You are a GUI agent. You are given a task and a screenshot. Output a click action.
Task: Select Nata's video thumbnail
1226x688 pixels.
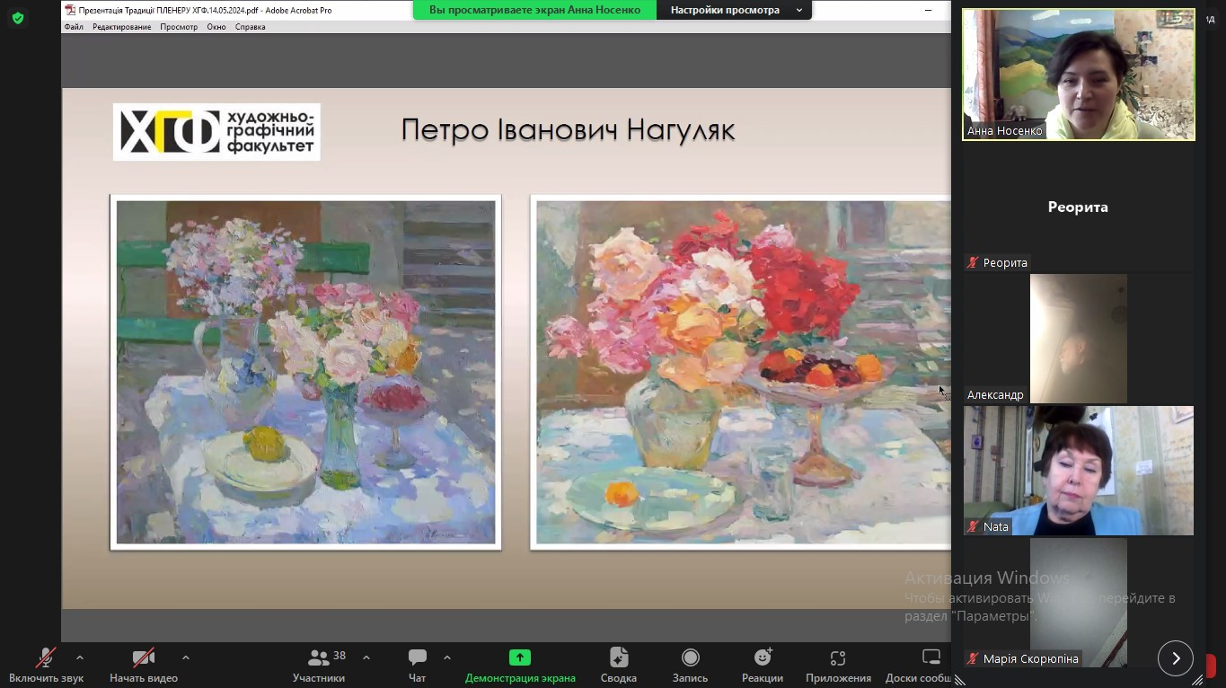click(1079, 471)
